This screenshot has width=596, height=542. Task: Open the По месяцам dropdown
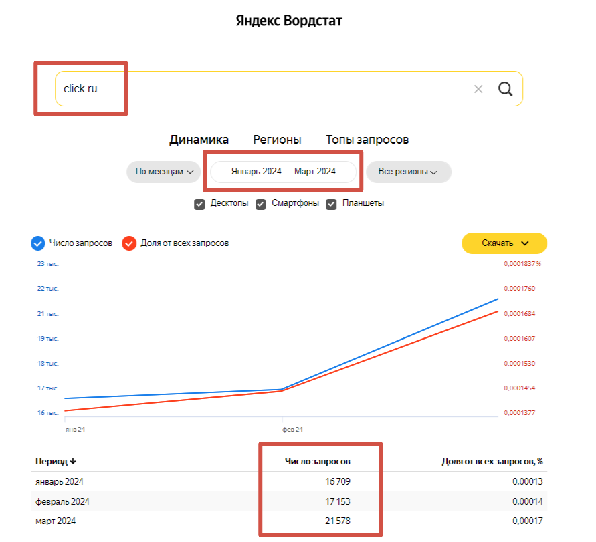[164, 172]
